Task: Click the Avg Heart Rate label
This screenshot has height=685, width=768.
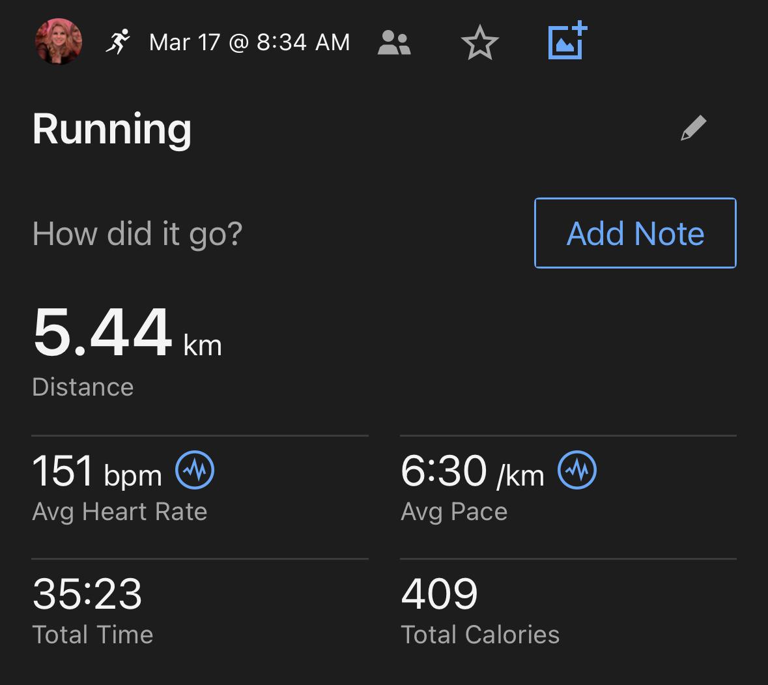Action: click(x=120, y=512)
